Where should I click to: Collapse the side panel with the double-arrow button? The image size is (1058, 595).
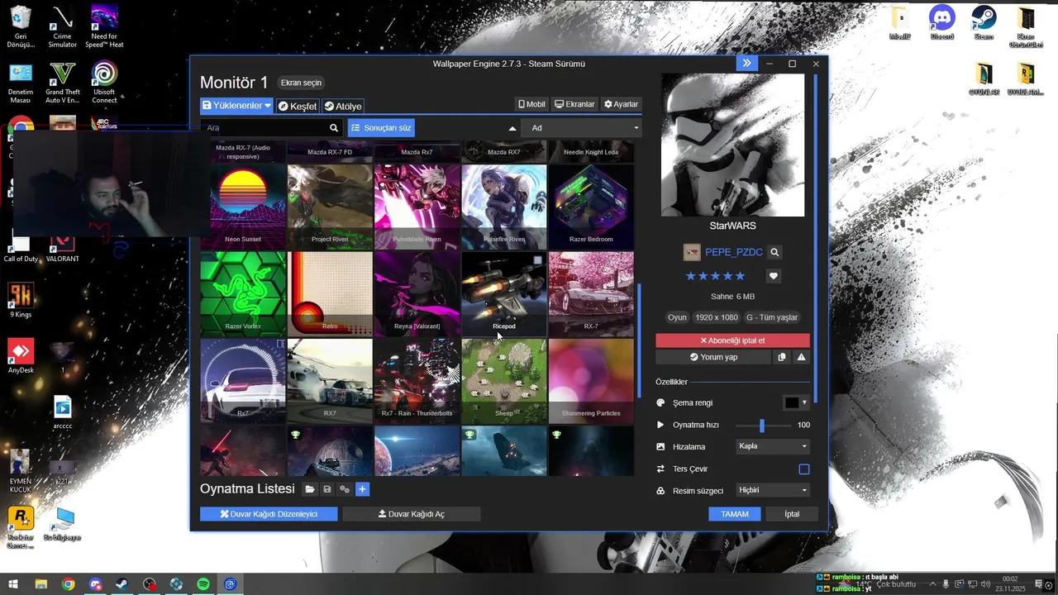coord(746,64)
